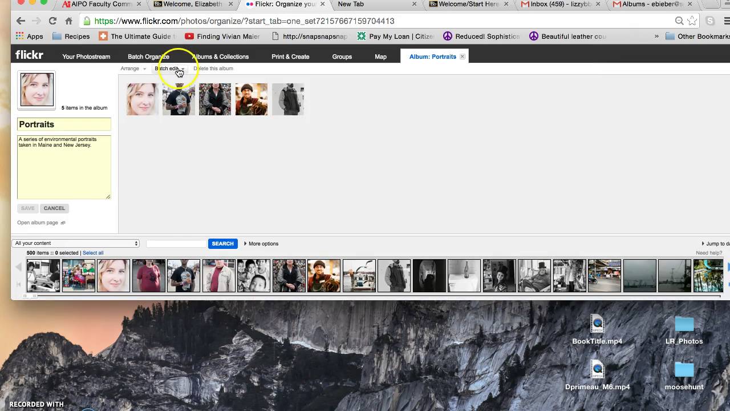730x411 pixels.
Task: Show hidden bookmarks overflow chevron
Action: (x=656, y=36)
